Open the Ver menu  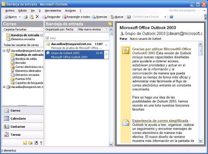33,11
